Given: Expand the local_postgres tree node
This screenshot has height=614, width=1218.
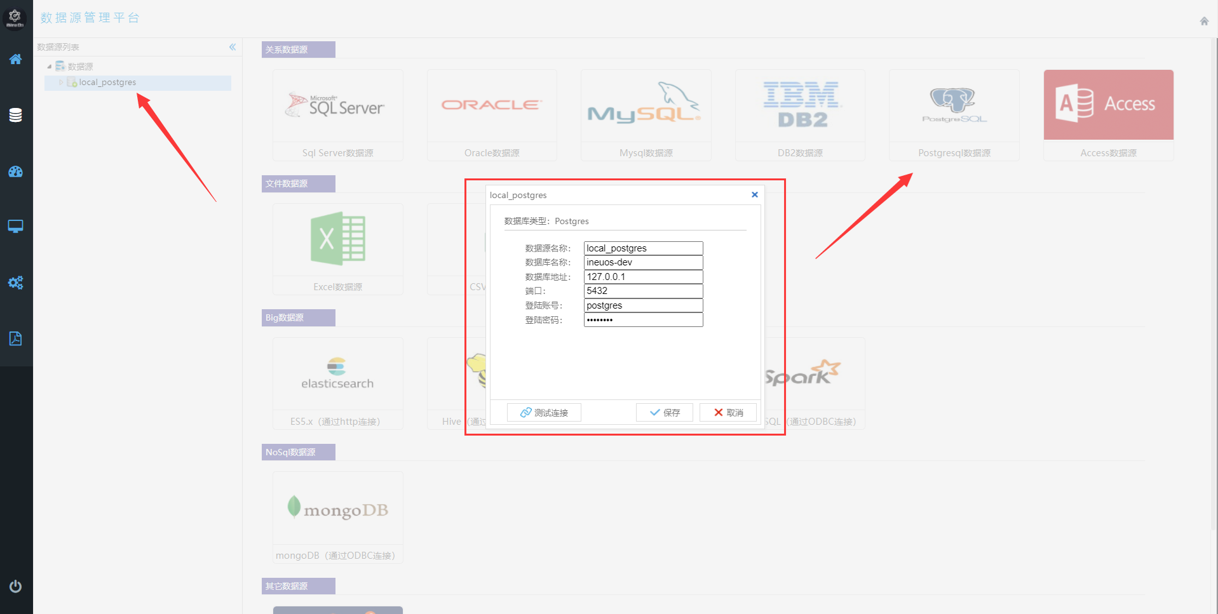Looking at the screenshot, I should click(61, 83).
